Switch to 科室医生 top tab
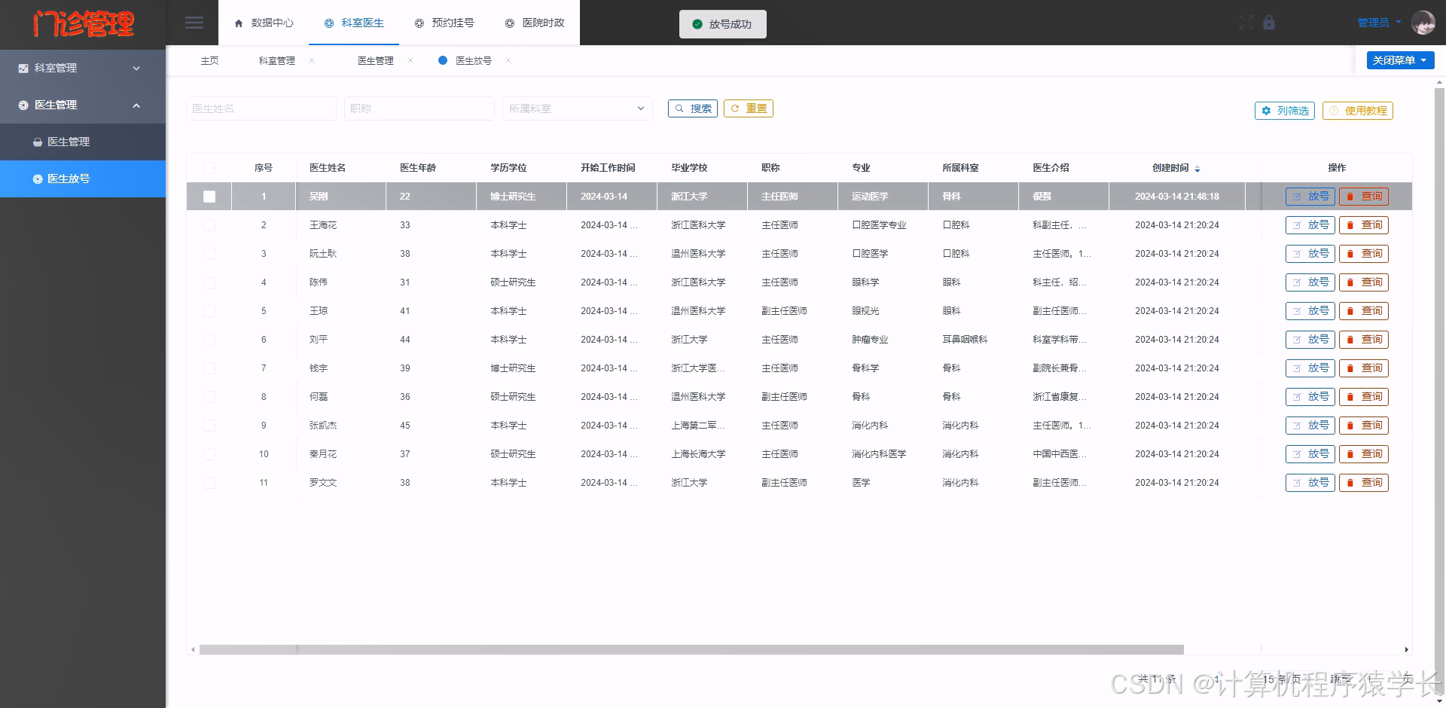 pos(354,23)
